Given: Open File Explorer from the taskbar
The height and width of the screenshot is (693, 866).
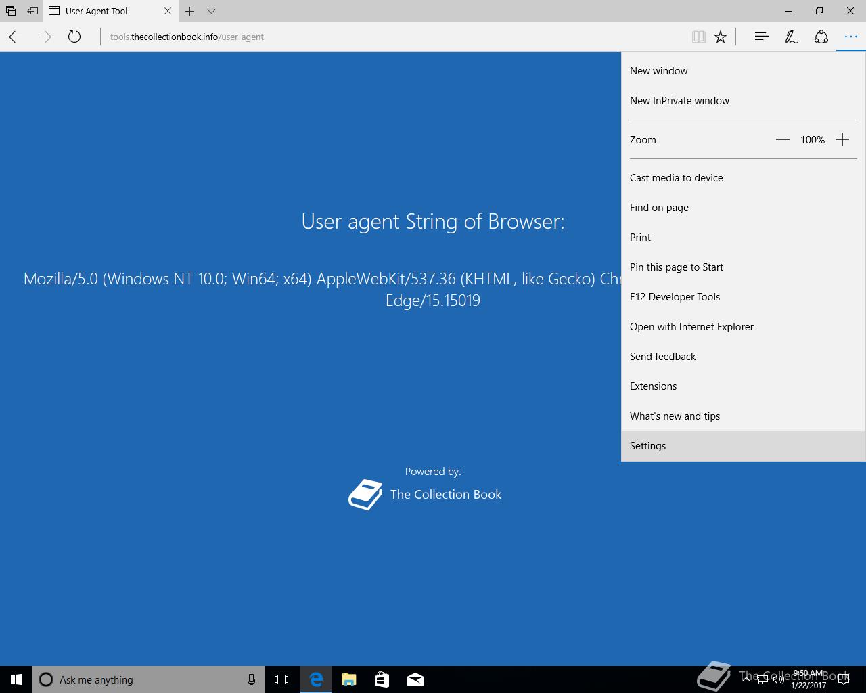Looking at the screenshot, I should 349,679.
